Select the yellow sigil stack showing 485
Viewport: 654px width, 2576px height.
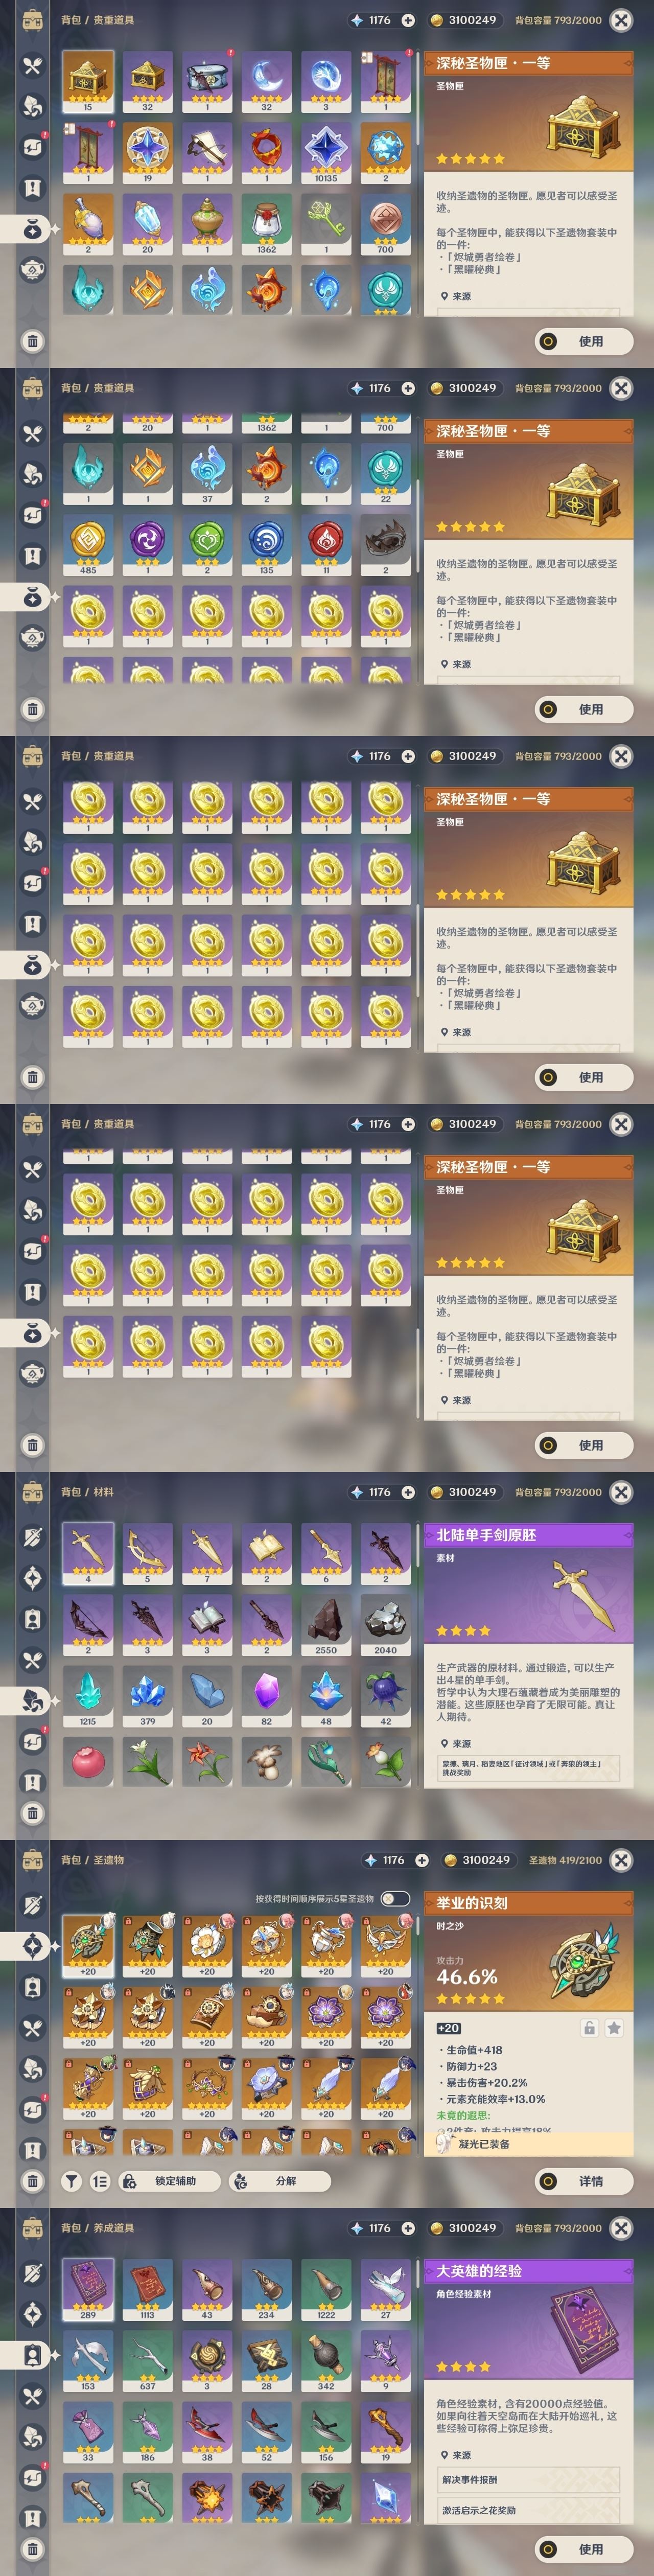tap(88, 544)
